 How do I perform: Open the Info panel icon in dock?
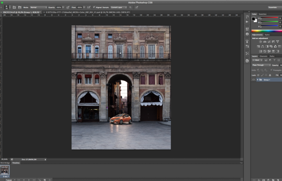tap(247, 34)
